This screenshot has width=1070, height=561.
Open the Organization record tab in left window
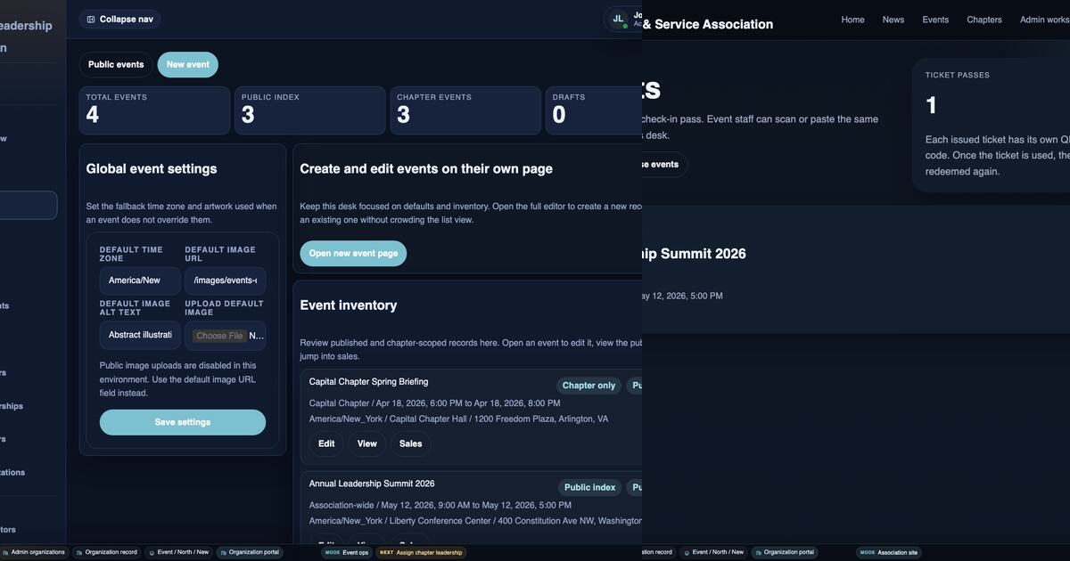pyautogui.click(x=106, y=552)
